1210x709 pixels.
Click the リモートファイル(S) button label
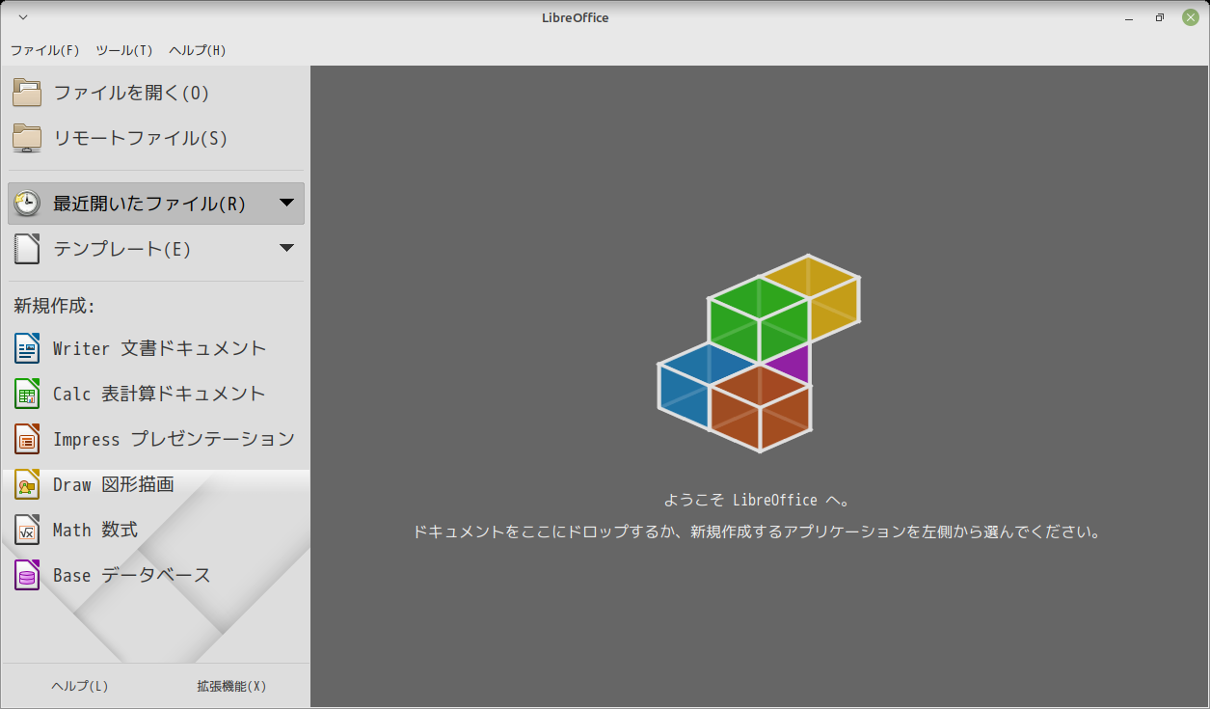(140, 138)
